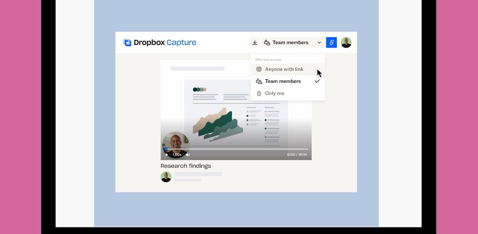
Task: Mute the video with the speaker icon
Action: pos(188,155)
